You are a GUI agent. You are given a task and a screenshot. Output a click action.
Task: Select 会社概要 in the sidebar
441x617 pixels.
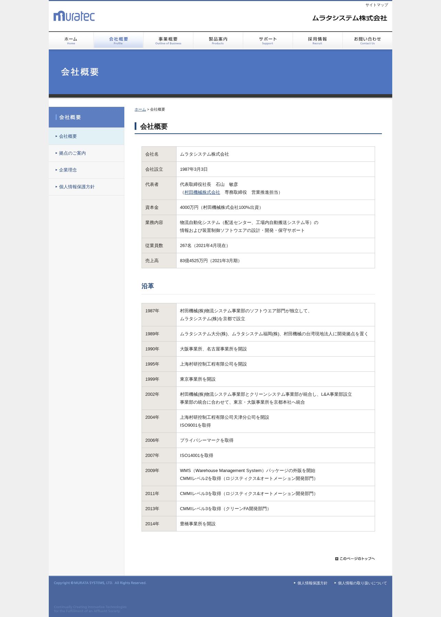point(87,136)
